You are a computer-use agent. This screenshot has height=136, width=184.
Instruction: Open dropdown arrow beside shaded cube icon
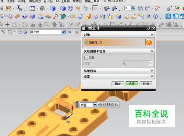pos(58,8)
